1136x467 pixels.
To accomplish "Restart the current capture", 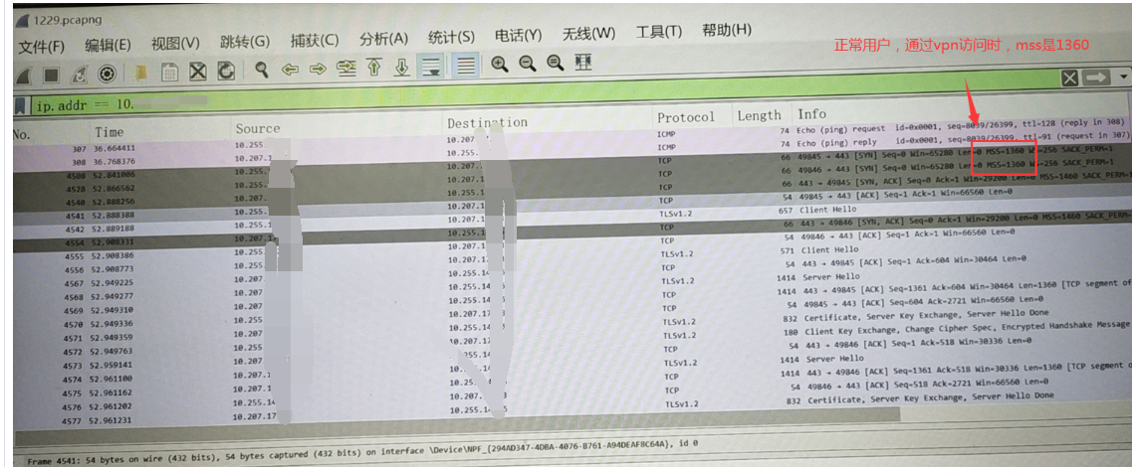I will click(80, 73).
